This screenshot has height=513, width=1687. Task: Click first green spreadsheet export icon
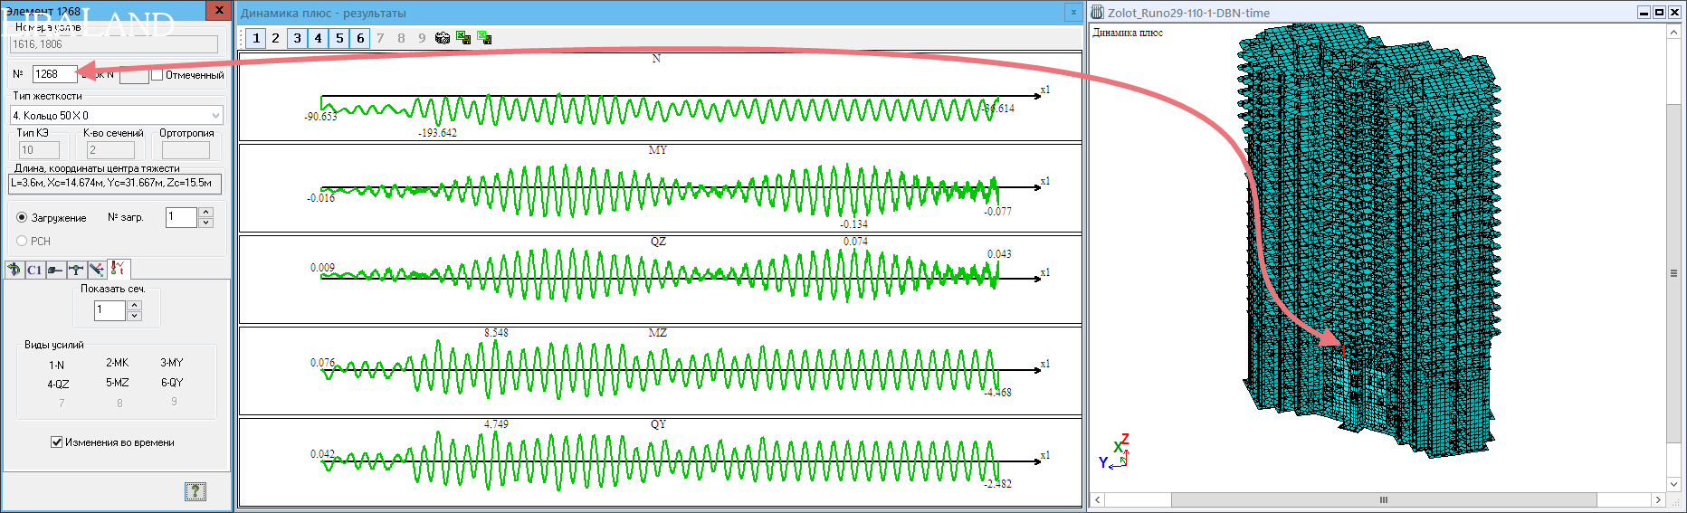click(463, 38)
